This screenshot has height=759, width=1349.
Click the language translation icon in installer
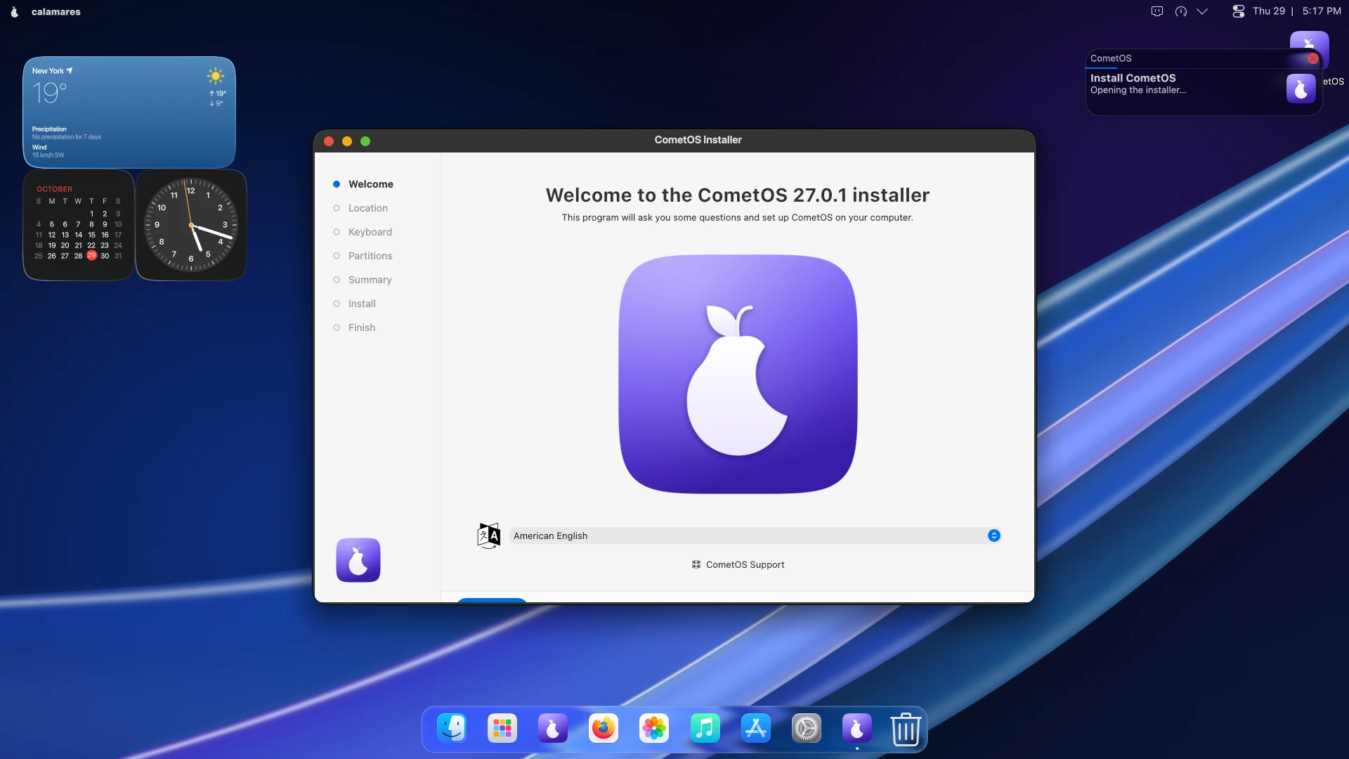click(x=489, y=536)
